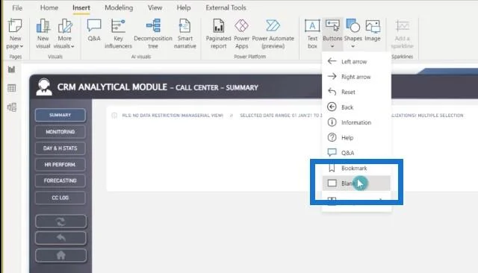Screen dimensions: 478x273
Task: Open the Help ribbon tab
Action: click(184, 8)
